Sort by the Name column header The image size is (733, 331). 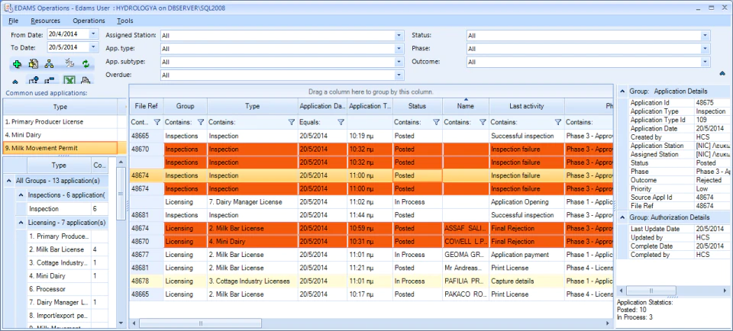pos(466,106)
